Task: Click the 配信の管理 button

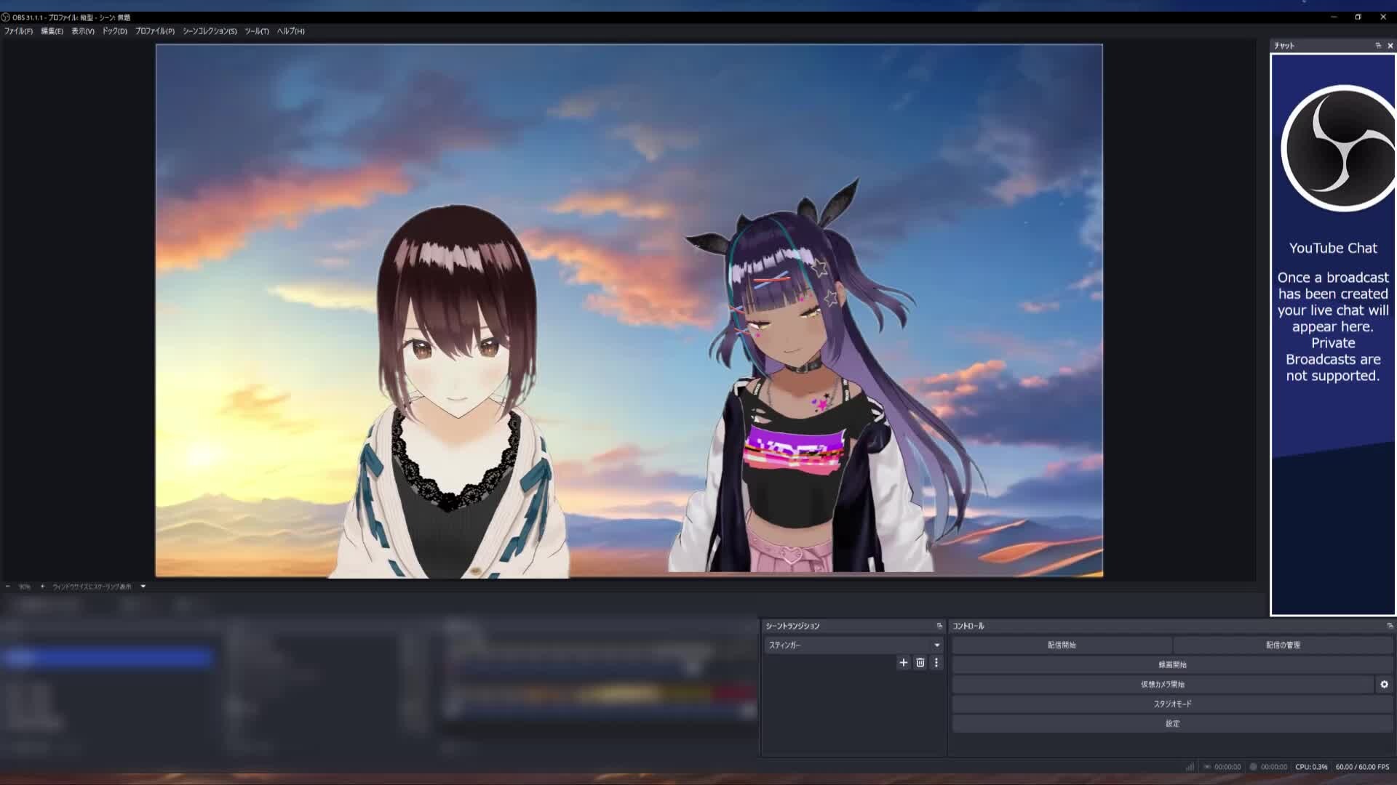Action: coord(1283,645)
